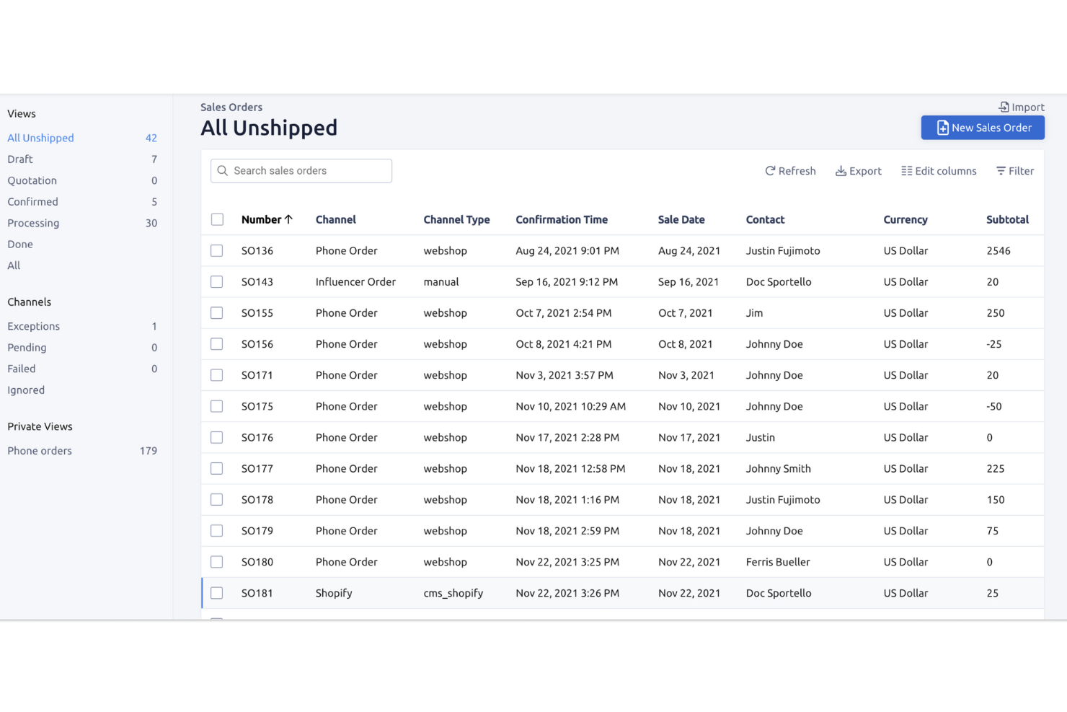This screenshot has height=712, width=1067.
Task: Open the Exceptions channel
Action: 33,326
